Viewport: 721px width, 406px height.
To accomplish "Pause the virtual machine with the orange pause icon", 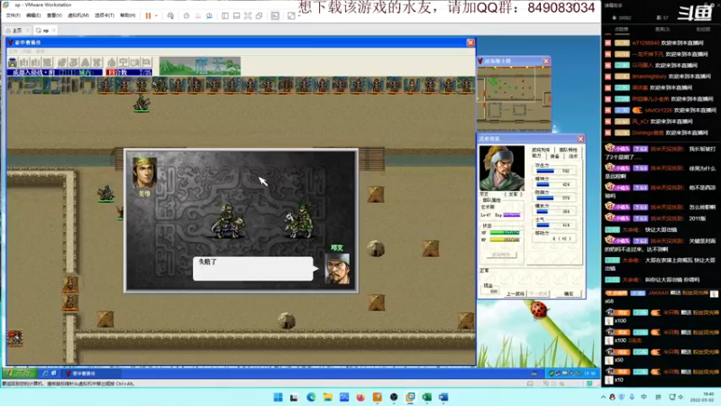I will (x=148, y=15).
